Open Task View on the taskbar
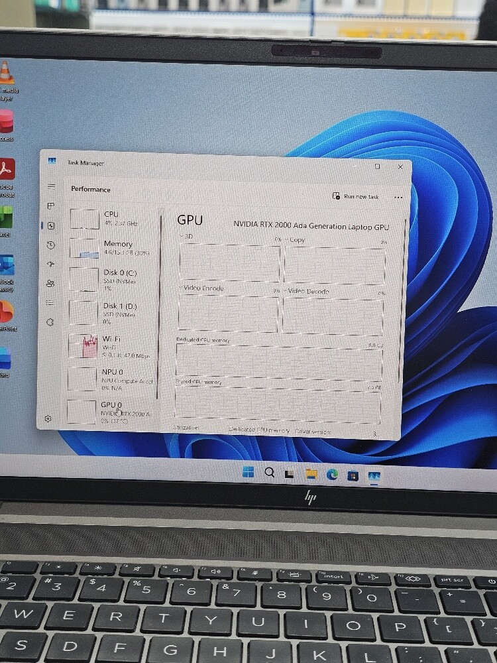Screen dimensions: 497x663 click(289, 474)
